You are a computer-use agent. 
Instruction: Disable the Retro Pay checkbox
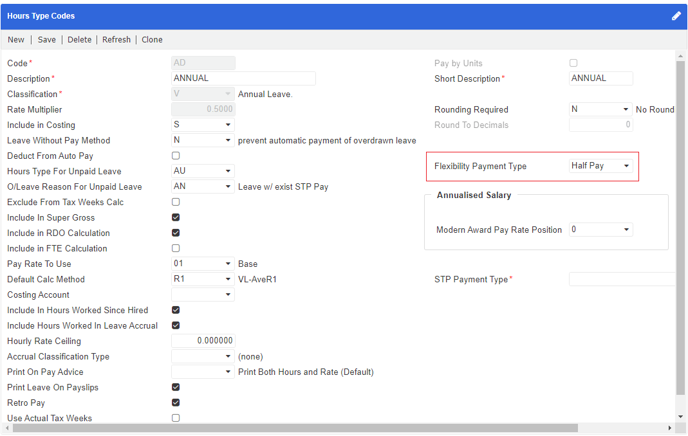[176, 403]
